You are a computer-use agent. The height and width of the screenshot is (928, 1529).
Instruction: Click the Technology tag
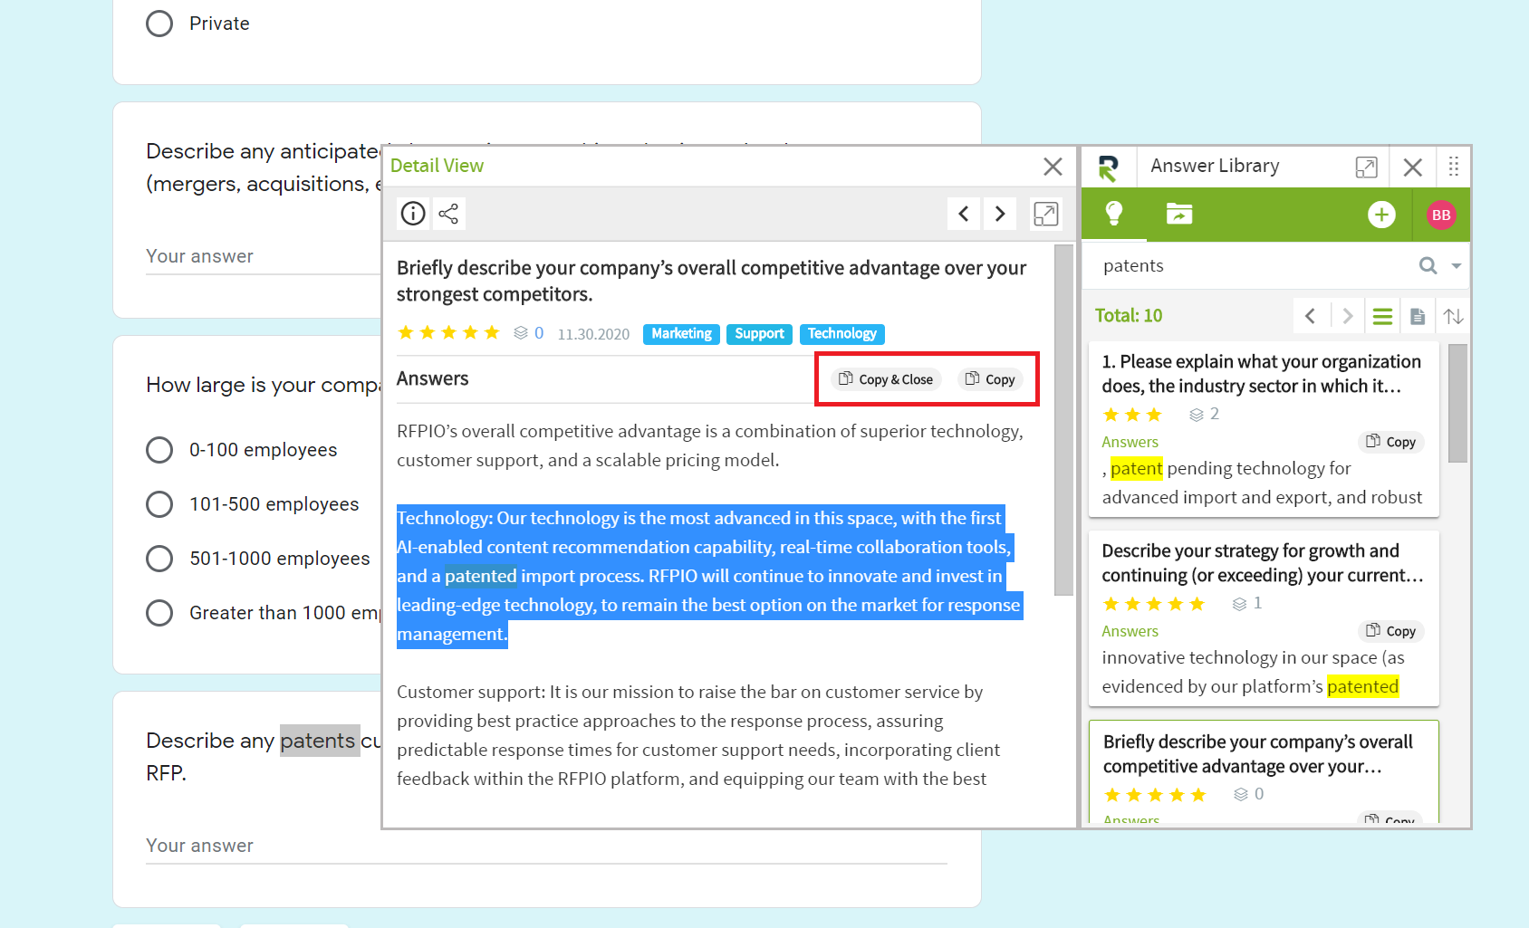tap(842, 334)
